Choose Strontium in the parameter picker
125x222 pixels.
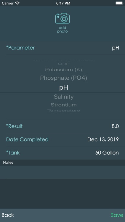[64, 105]
